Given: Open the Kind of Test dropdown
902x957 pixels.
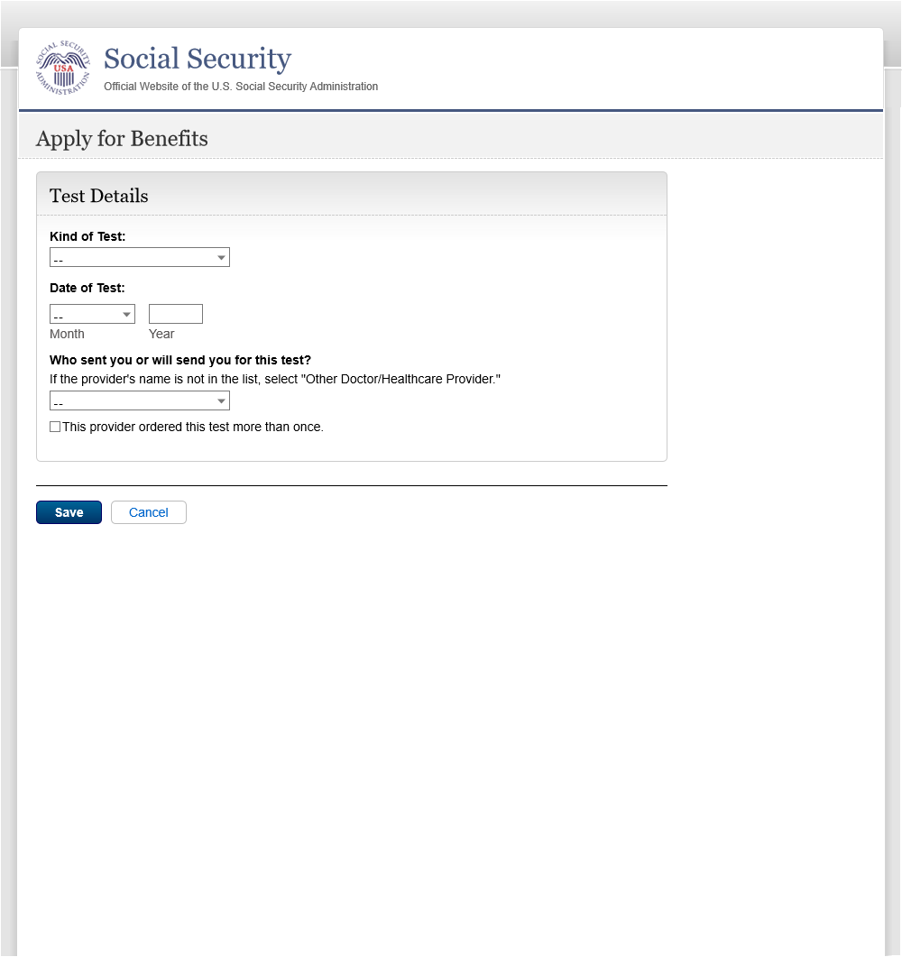Looking at the screenshot, I should click(139, 258).
